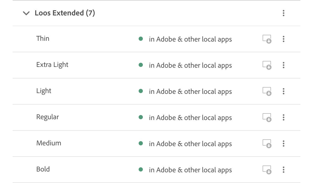Toggle activation status for Regular weight

pos(141,118)
